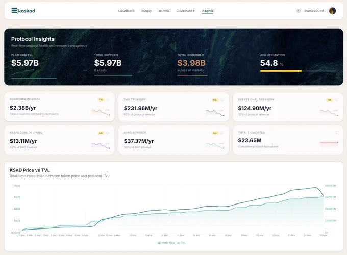
Task: Select the Insights tab
Action: [x=207, y=11]
